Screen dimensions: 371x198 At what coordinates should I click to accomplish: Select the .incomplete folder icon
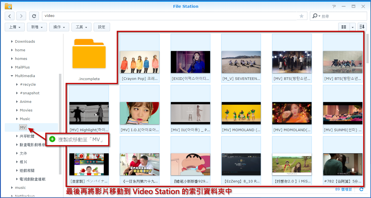point(89,53)
